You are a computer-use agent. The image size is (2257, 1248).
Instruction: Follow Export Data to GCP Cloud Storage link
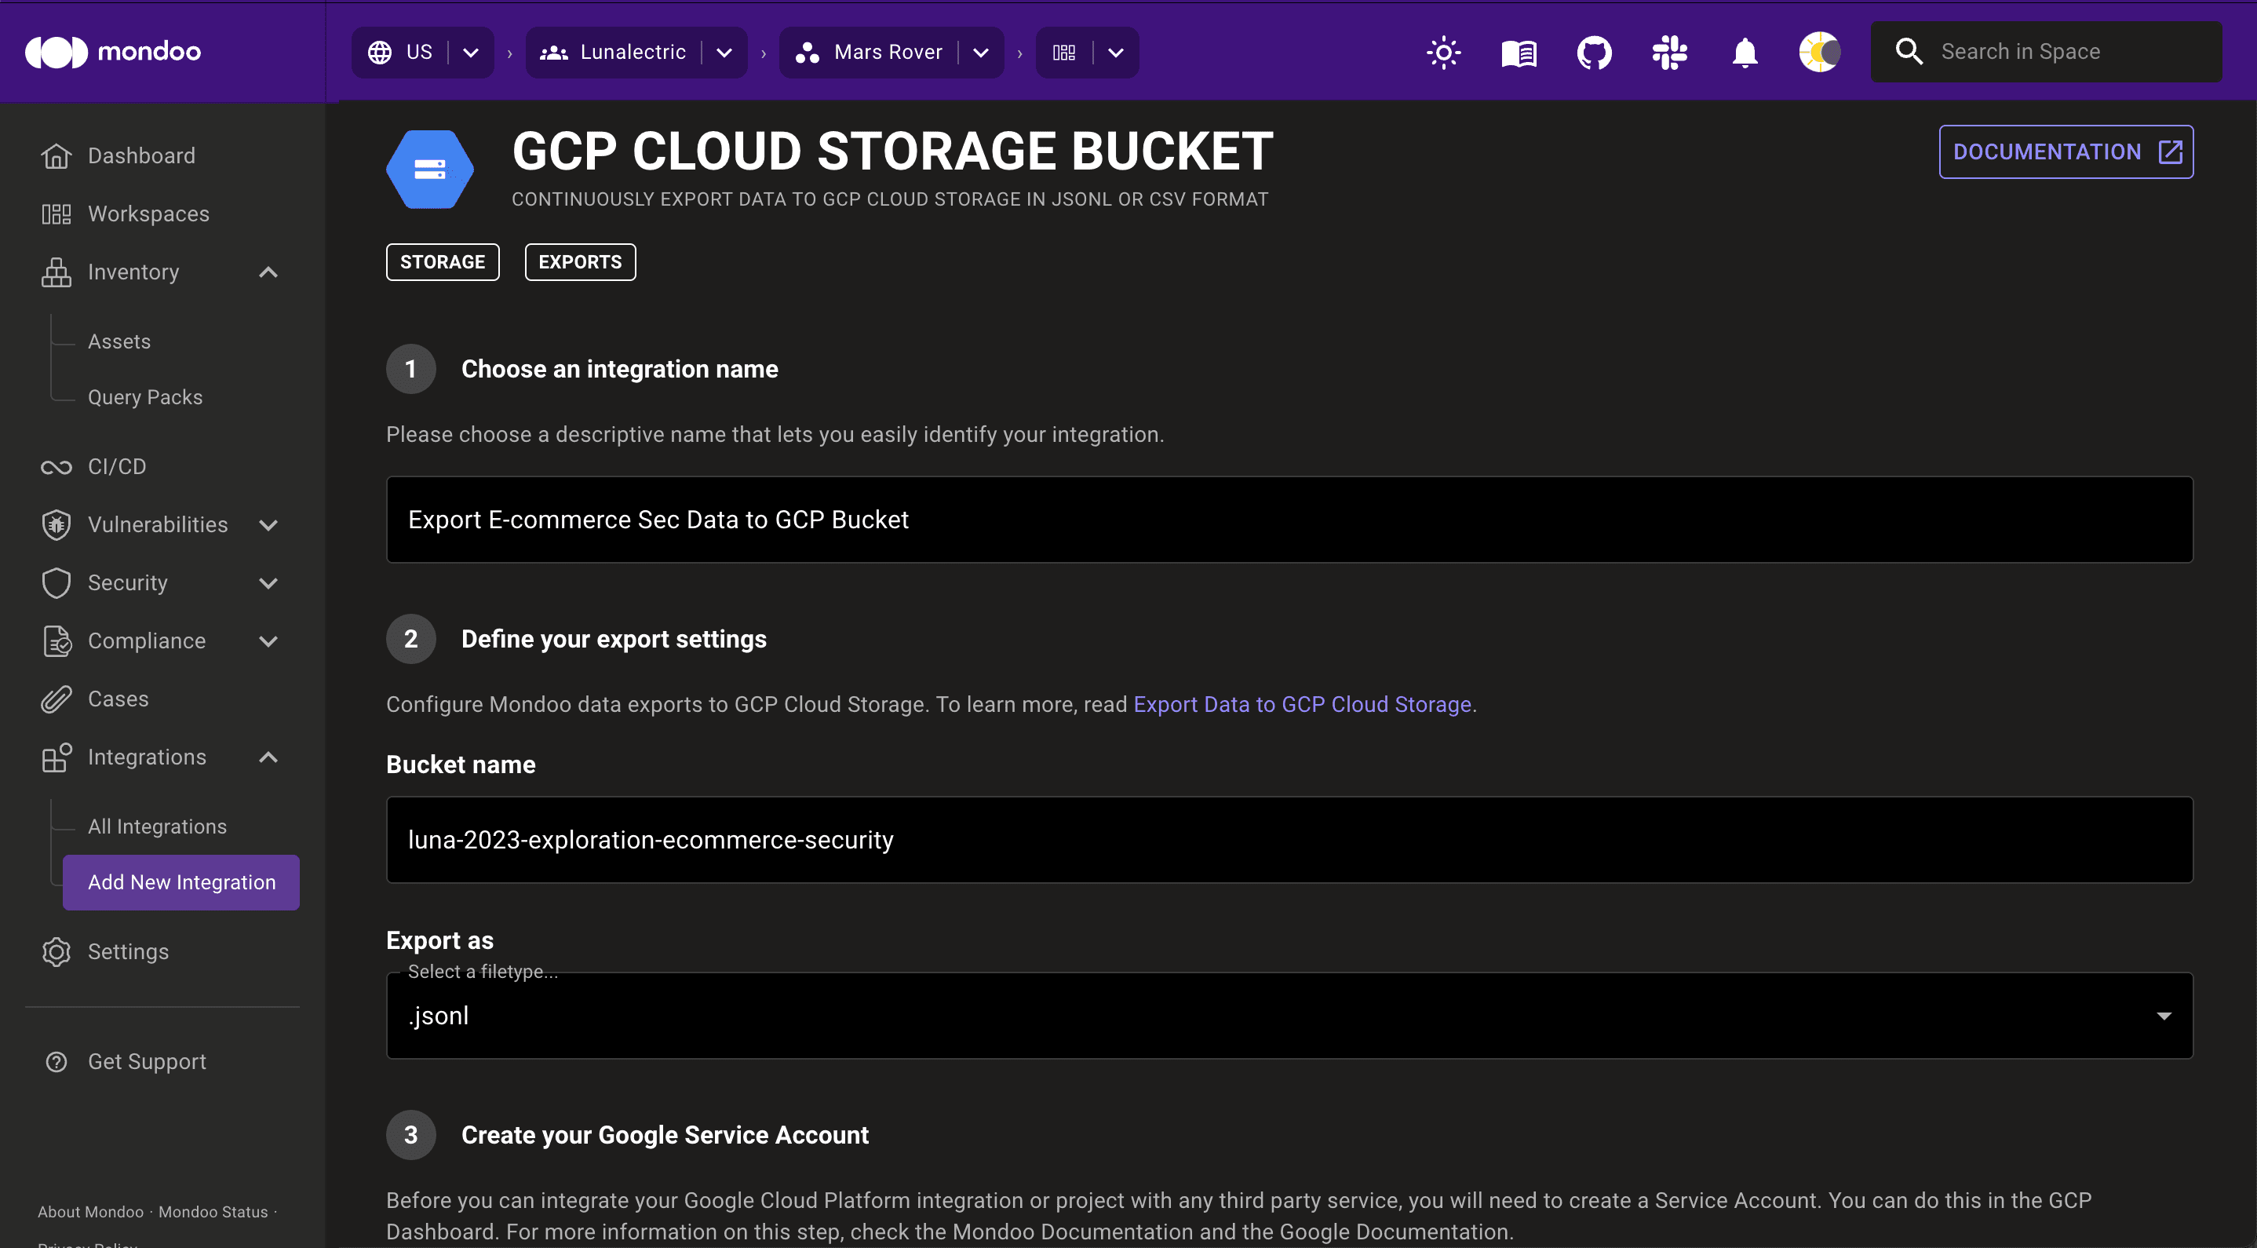pos(1302,705)
